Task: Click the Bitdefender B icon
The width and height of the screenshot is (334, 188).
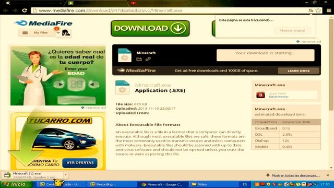Action: click(260, 95)
